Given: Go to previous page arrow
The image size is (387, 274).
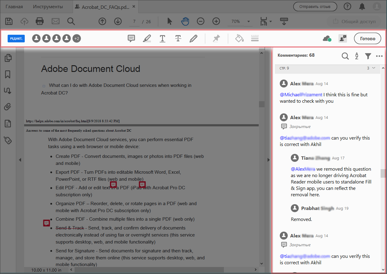Looking at the screenshot, I should point(102,21).
